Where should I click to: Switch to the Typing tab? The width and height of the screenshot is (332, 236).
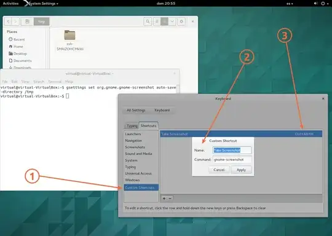132,126
